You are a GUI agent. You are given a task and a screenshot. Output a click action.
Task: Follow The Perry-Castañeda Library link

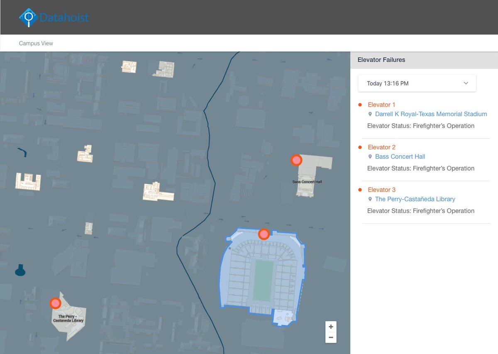click(x=415, y=199)
